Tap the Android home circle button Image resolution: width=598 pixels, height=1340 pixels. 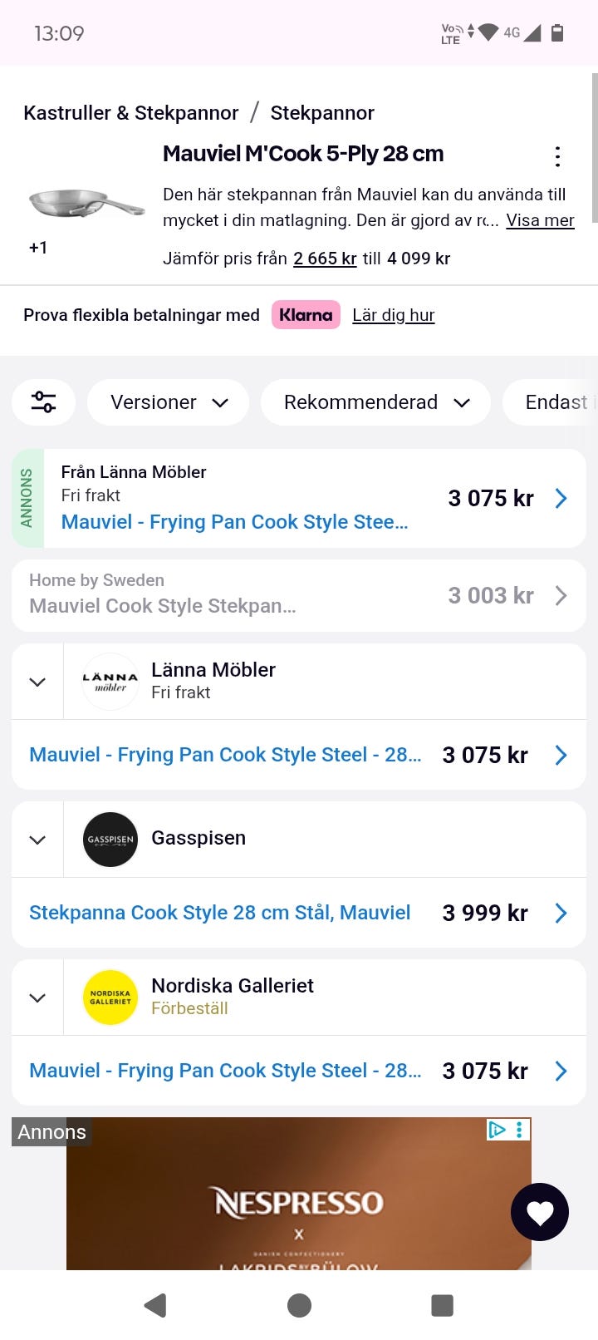pyautogui.click(x=299, y=1305)
